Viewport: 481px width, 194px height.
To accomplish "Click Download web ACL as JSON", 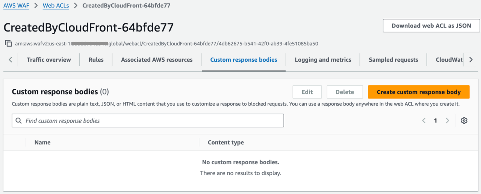I will click(432, 26).
